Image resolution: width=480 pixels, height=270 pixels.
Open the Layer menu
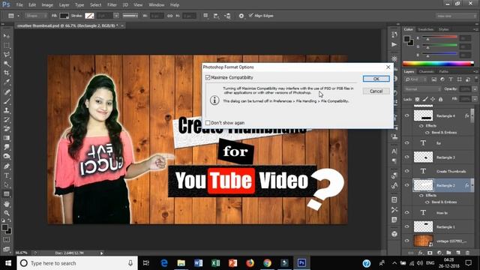click(64, 5)
